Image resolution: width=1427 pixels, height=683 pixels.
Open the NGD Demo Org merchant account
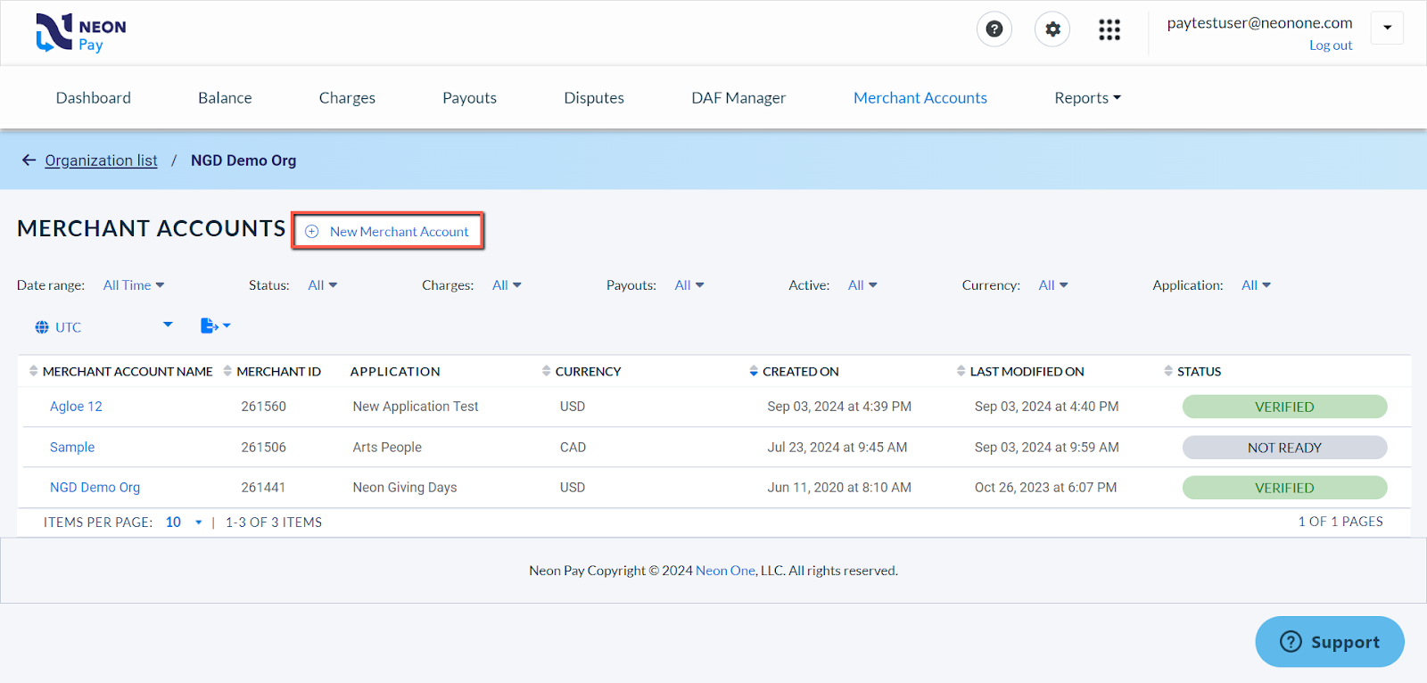95,488
